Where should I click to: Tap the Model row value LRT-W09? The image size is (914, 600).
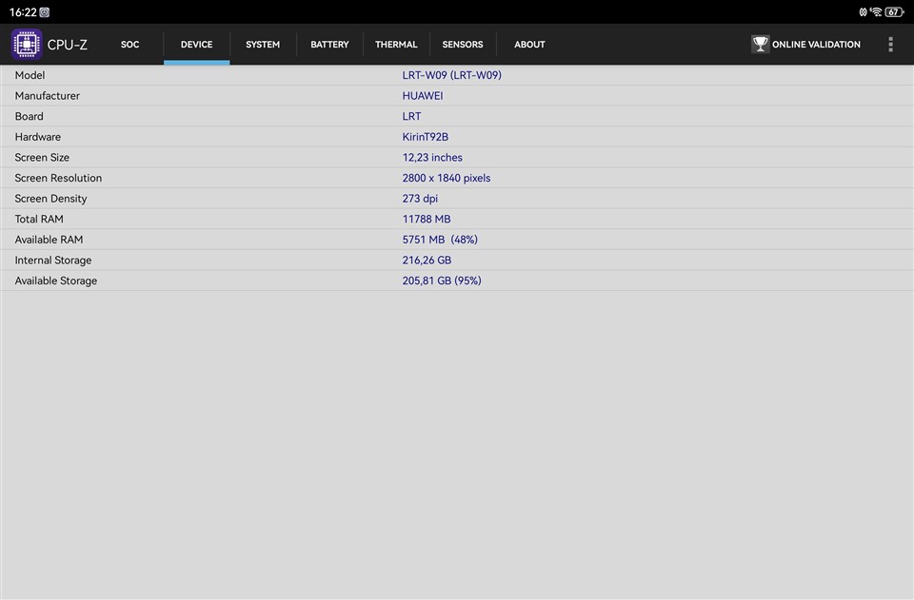tap(451, 75)
